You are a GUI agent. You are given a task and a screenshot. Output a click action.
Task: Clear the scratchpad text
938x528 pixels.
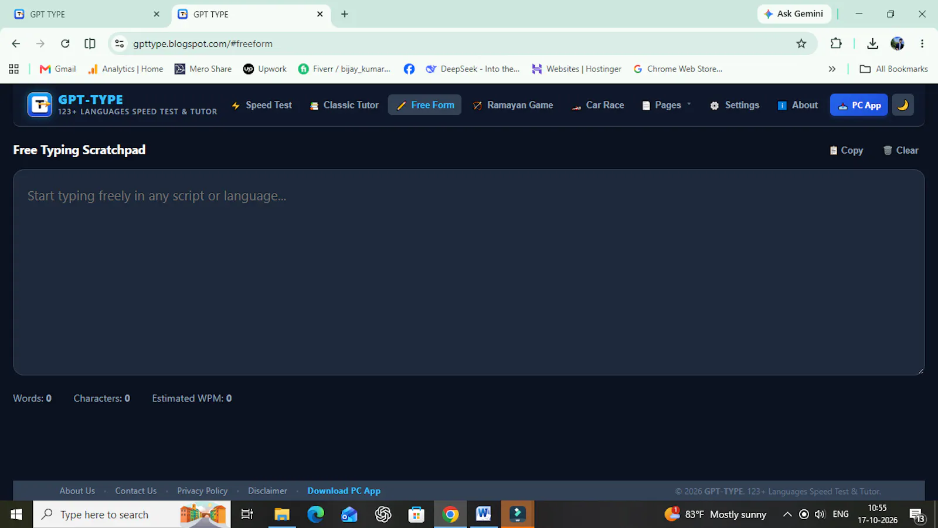coord(901,150)
